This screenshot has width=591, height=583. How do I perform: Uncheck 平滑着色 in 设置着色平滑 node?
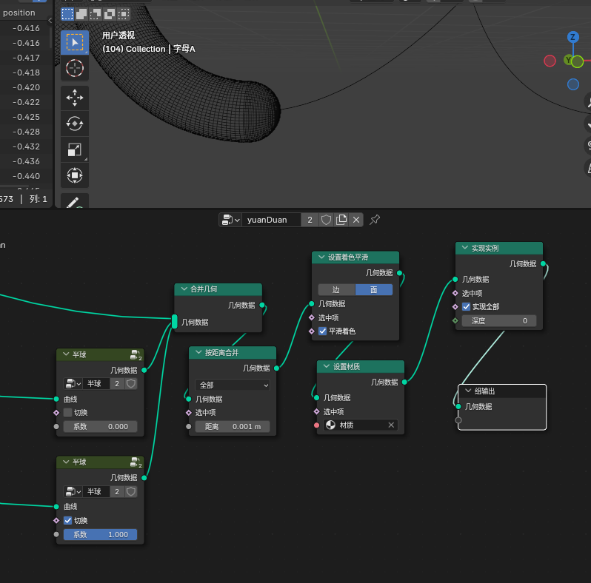[323, 331]
